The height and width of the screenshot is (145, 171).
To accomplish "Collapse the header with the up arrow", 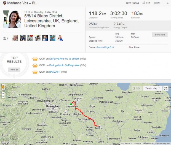I will [x=167, y=3].
